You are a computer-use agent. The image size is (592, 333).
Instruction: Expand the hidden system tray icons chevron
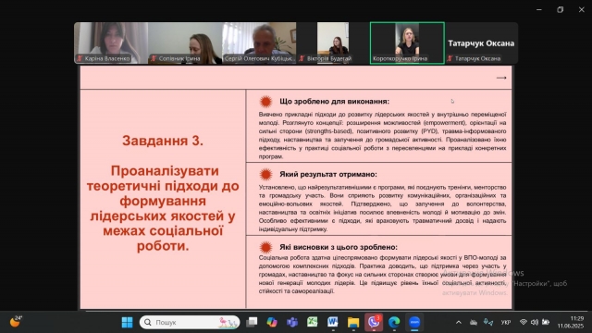459,323
